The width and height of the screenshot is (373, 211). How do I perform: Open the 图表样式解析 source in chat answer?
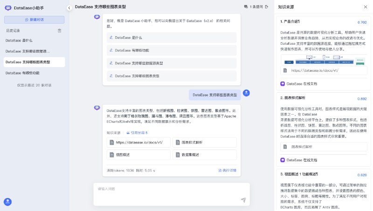click(204, 142)
